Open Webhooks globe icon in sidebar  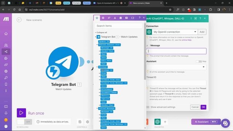(x=6, y=71)
